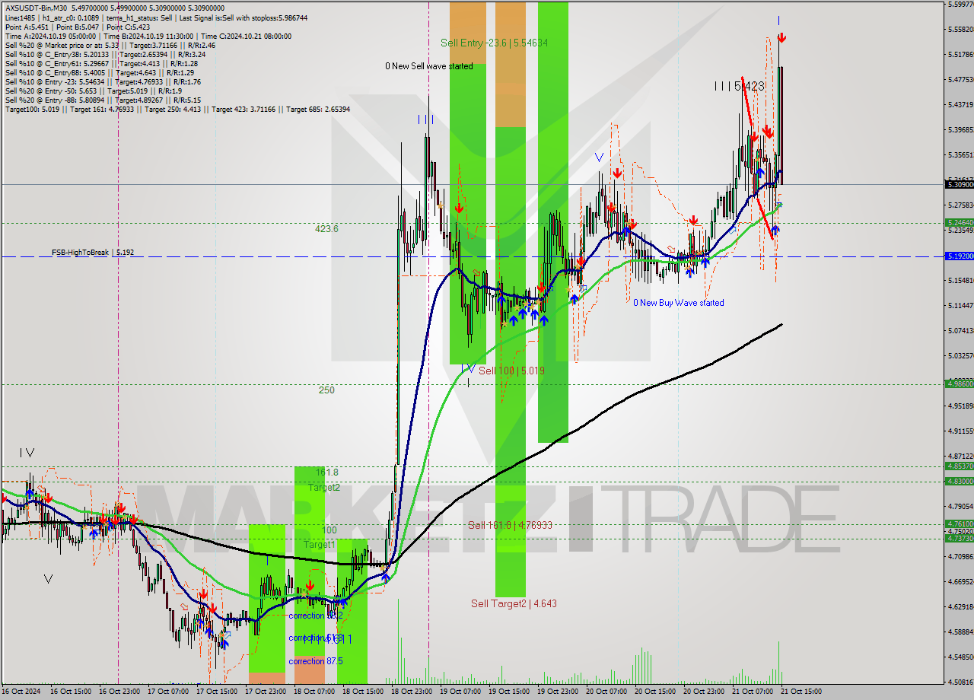Click the '423.6' Fibonacci level label
This screenshot has width=974, height=700.
click(x=326, y=228)
